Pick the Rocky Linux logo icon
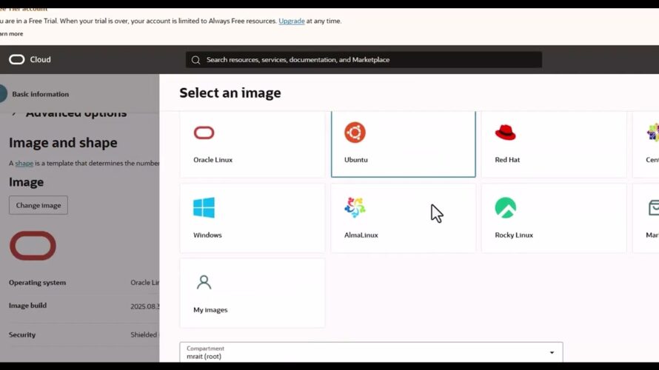 pyautogui.click(x=506, y=207)
